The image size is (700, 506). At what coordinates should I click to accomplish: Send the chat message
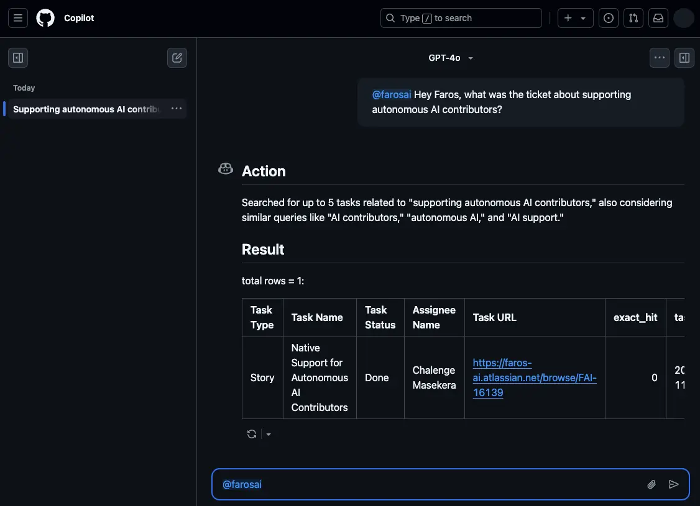coord(674,484)
